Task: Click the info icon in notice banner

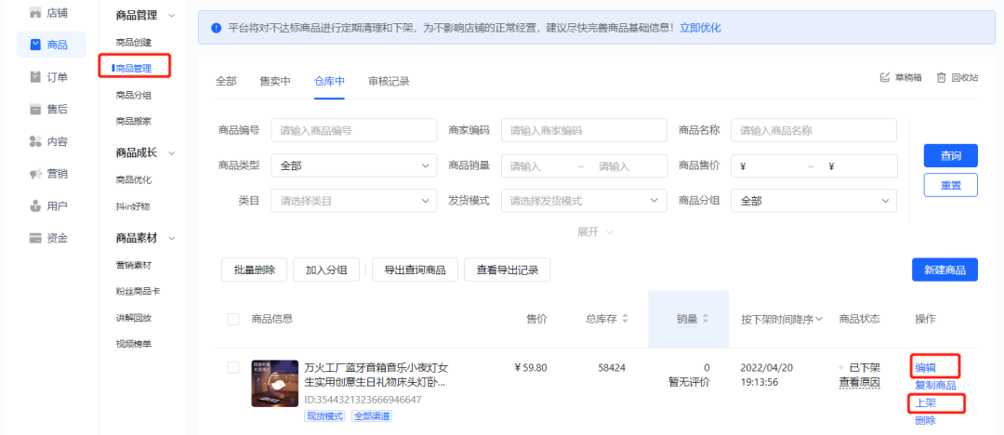Action: (x=217, y=28)
